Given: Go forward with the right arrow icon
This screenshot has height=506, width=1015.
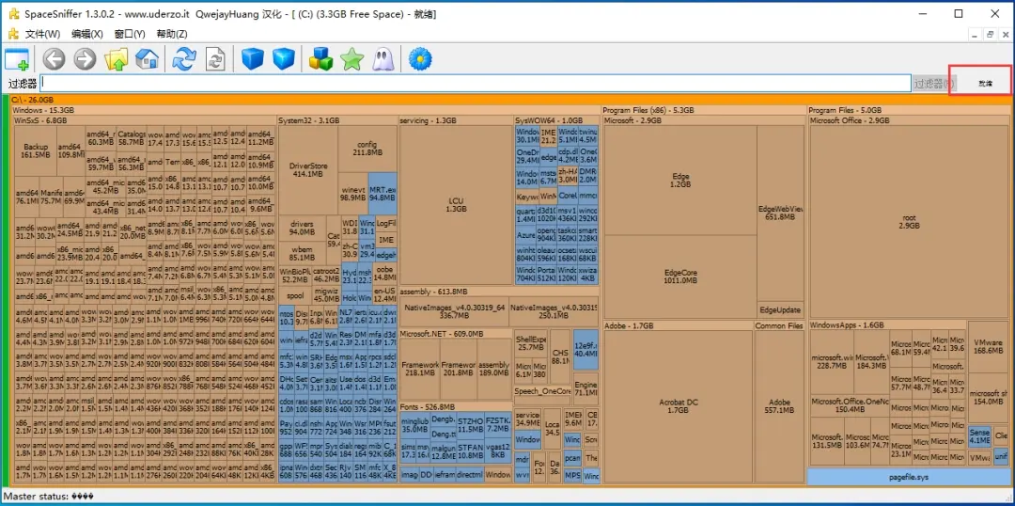Looking at the screenshot, I should point(85,59).
